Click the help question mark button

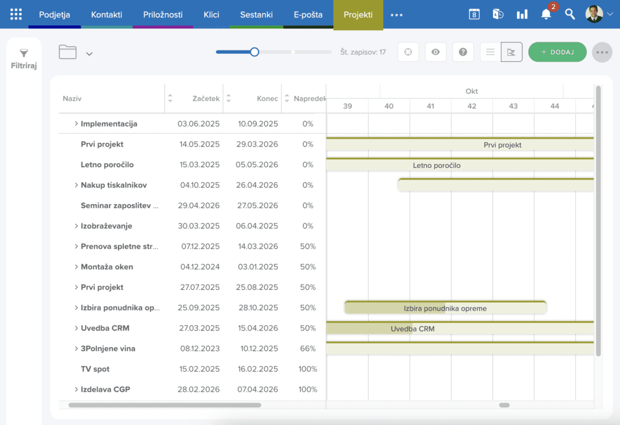[x=463, y=52]
